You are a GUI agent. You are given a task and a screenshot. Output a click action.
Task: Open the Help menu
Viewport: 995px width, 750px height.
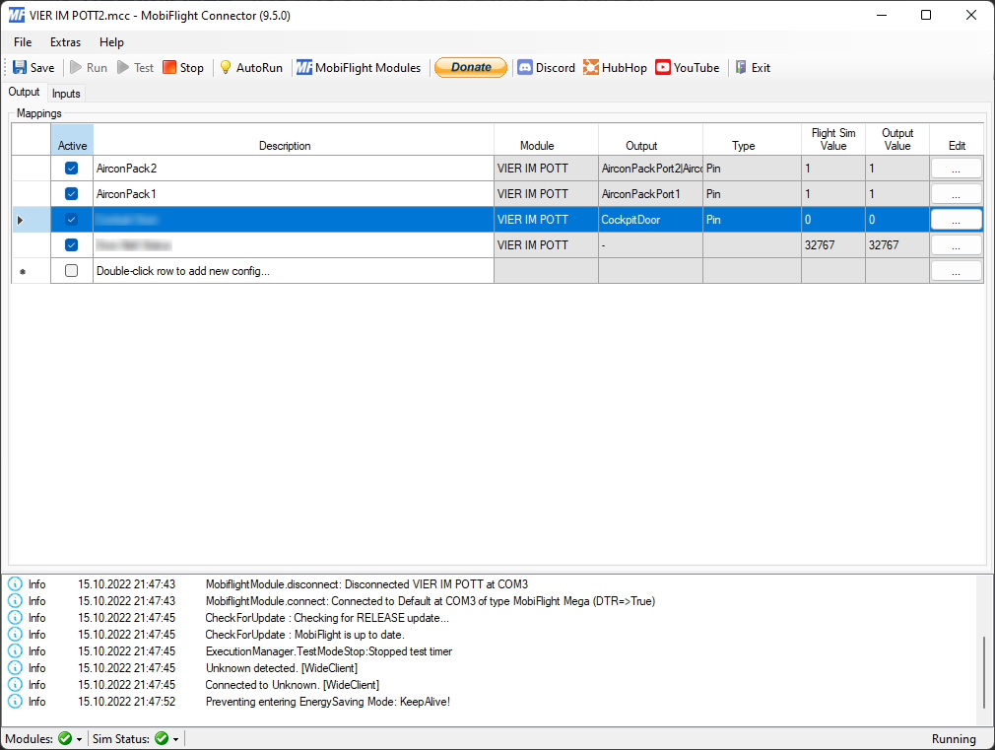pyautogui.click(x=111, y=42)
